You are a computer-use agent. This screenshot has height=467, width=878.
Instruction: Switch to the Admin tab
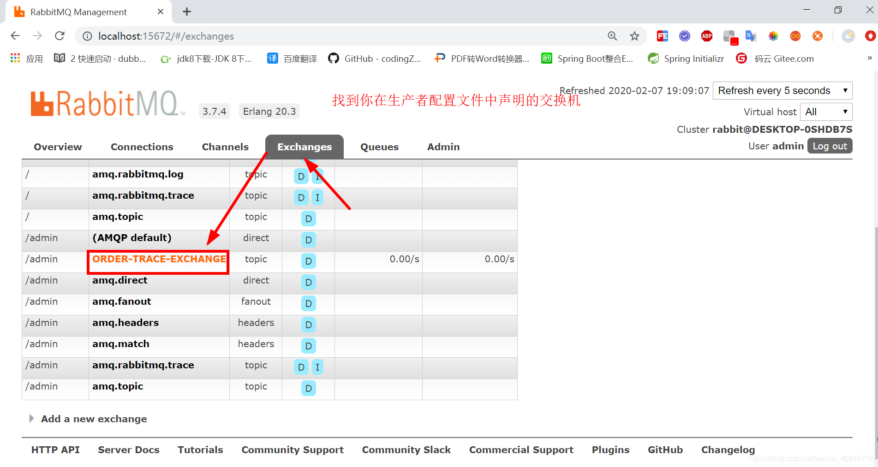[443, 147]
